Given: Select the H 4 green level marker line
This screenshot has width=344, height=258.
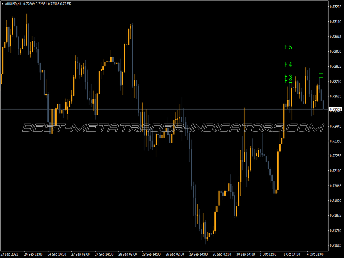Looking at the screenshot, I should pyautogui.click(x=321, y=61).
